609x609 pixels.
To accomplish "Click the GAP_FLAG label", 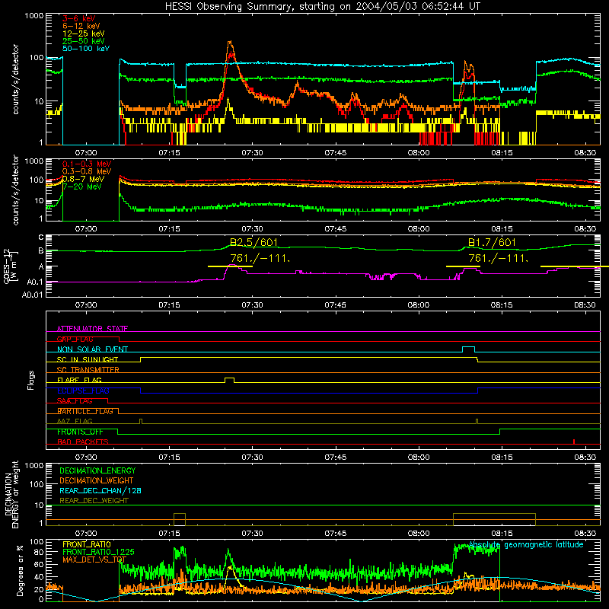I will [75, 339].
